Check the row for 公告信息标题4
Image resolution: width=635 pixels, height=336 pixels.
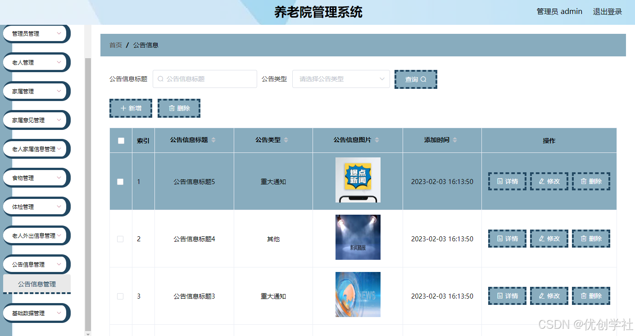coord(120,239)
